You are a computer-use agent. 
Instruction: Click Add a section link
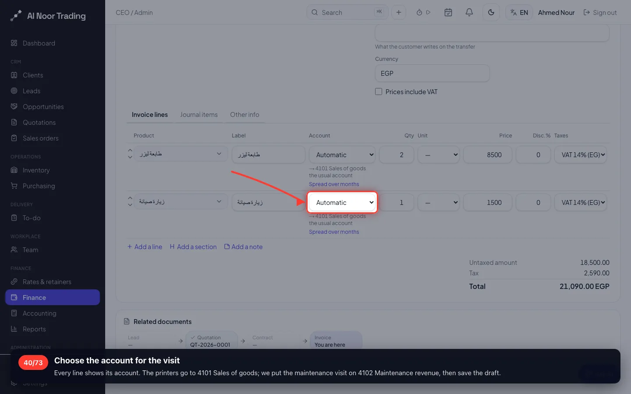(193, 247)
